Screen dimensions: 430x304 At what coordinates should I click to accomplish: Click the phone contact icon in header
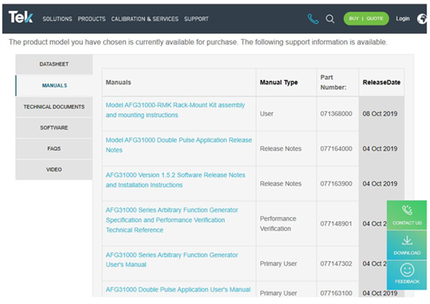tap(313, 19)
